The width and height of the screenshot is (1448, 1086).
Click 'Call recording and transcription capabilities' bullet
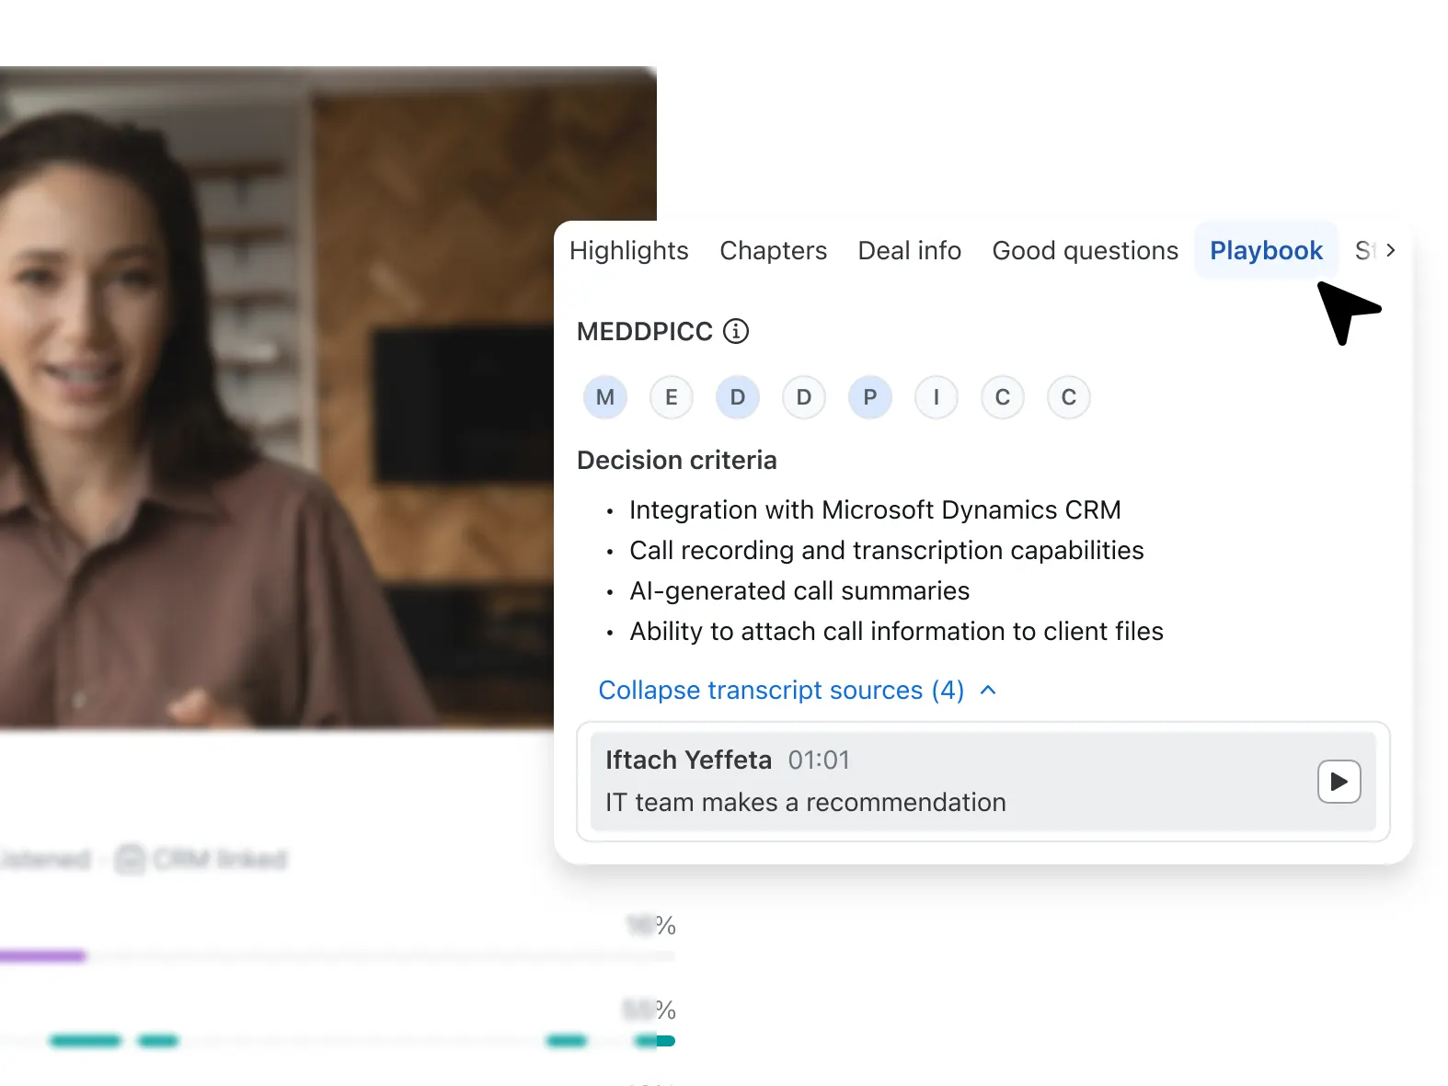(886, 550)
